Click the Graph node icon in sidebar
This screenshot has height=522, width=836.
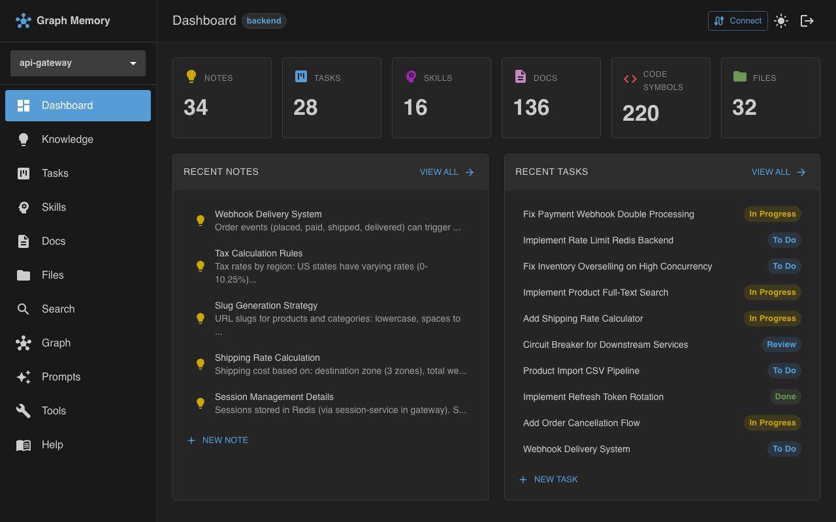(23, 343)
